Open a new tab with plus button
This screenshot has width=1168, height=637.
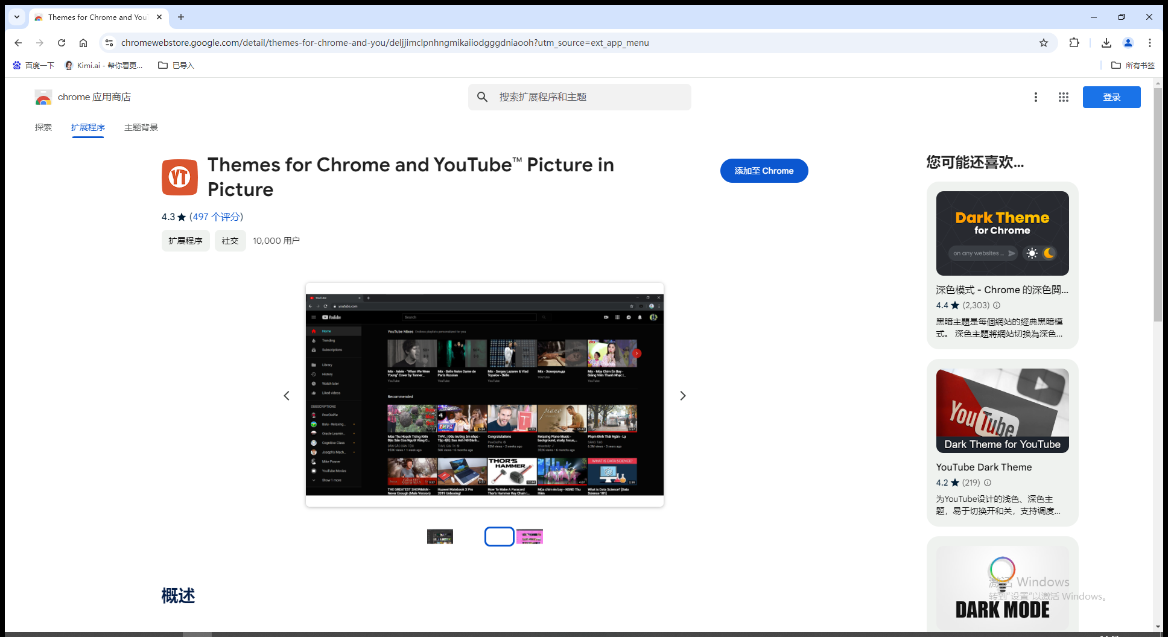pyautogui.click(x=181, y=17)
